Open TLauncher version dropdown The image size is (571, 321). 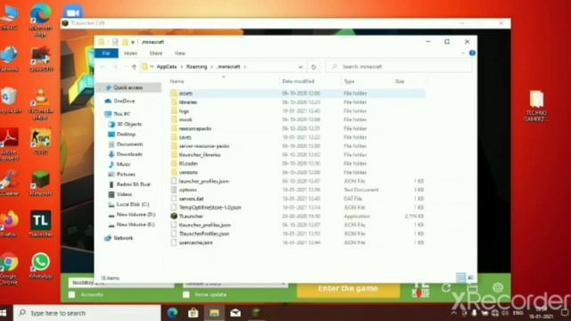coord(236,284)
